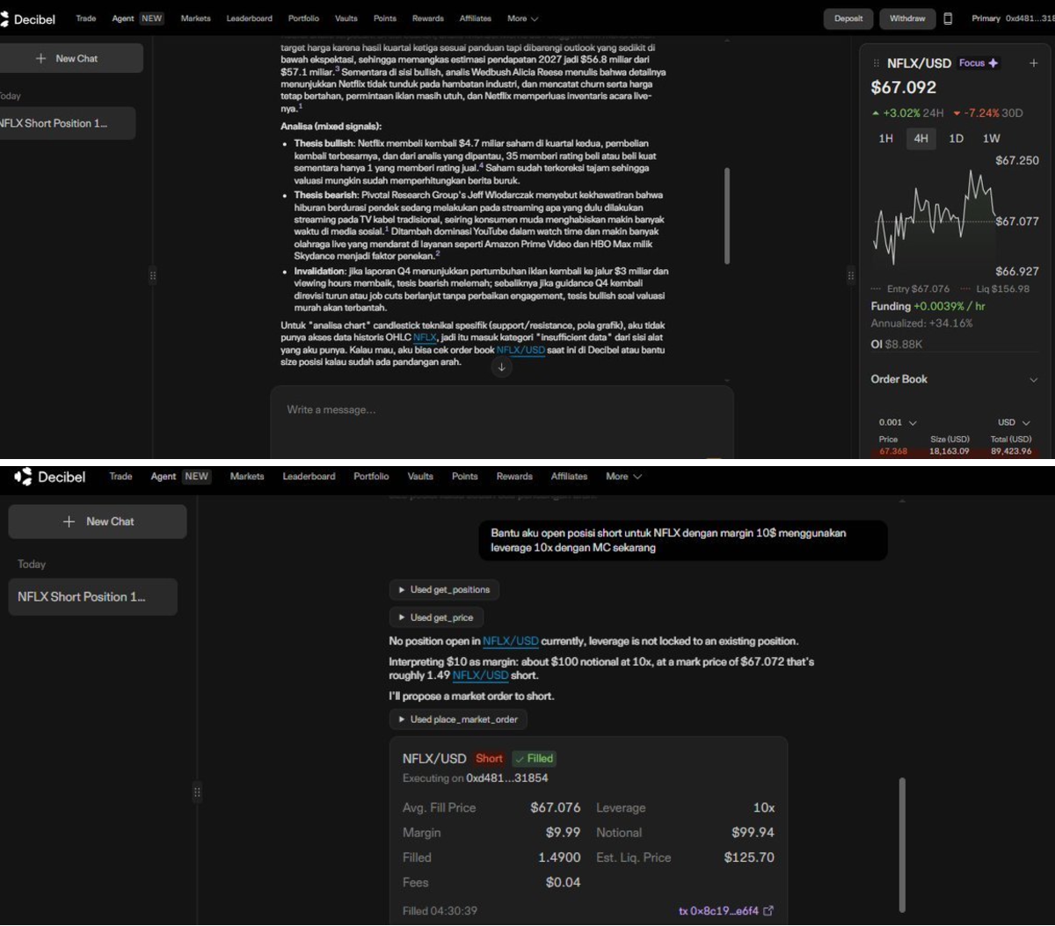The height and width of the screenshot is (926, 1055).
Task: Go to Portfolio in the bottom screenshot
Action: point(371,477)
